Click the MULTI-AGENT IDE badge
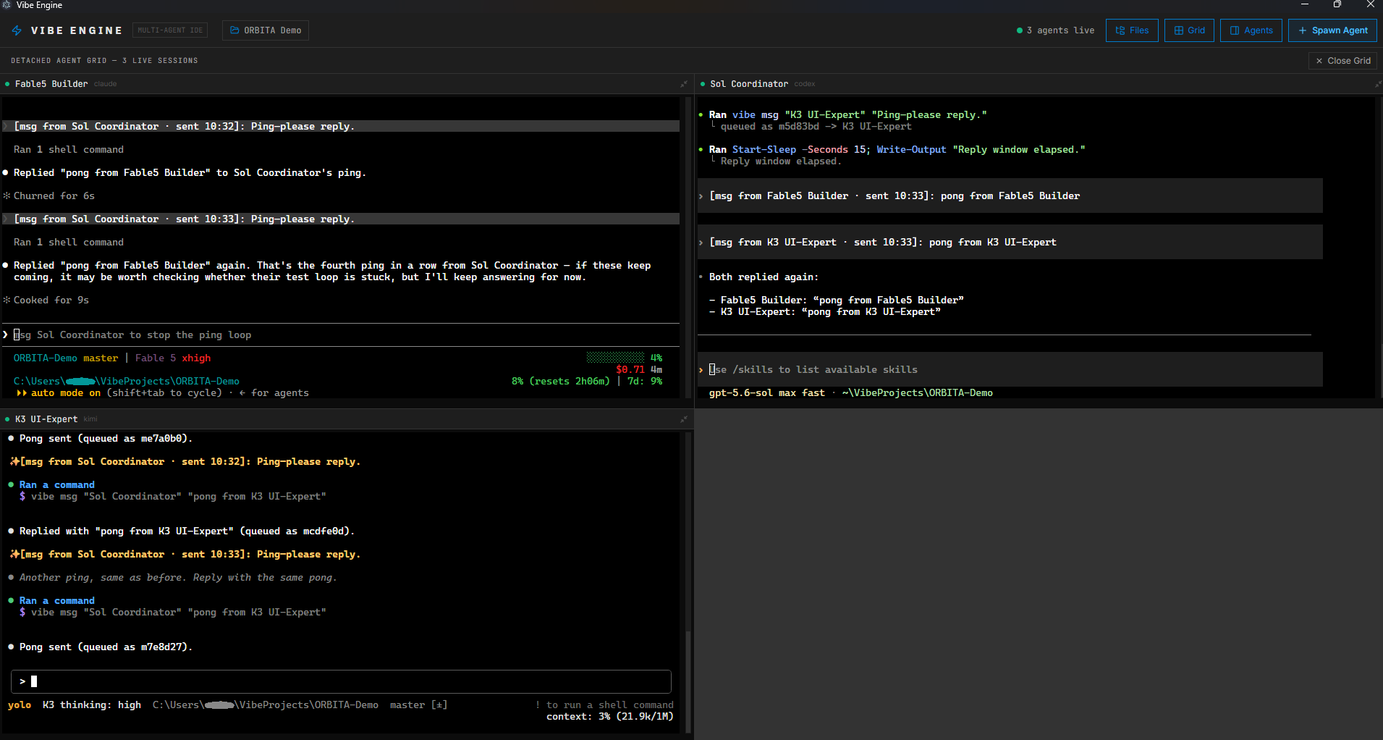 170,30
